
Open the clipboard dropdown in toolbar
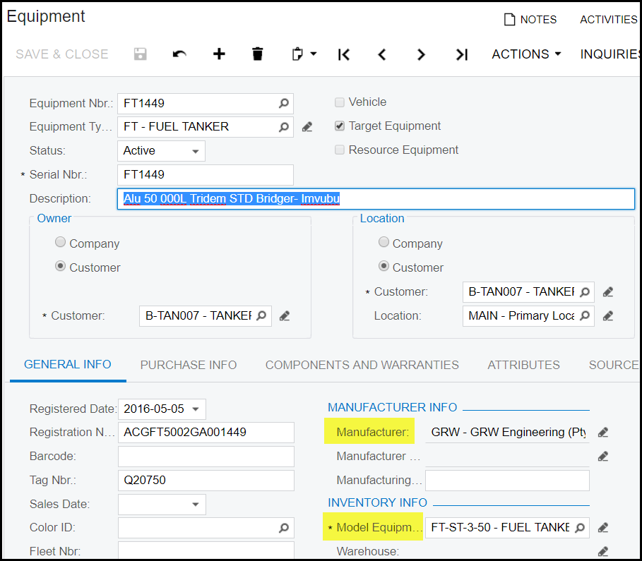pos(304,54)
